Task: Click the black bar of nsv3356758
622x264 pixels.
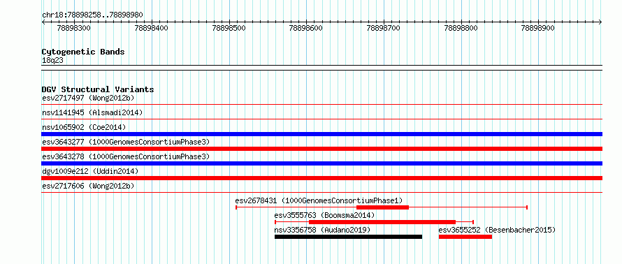Action: [x=348, y=237]
